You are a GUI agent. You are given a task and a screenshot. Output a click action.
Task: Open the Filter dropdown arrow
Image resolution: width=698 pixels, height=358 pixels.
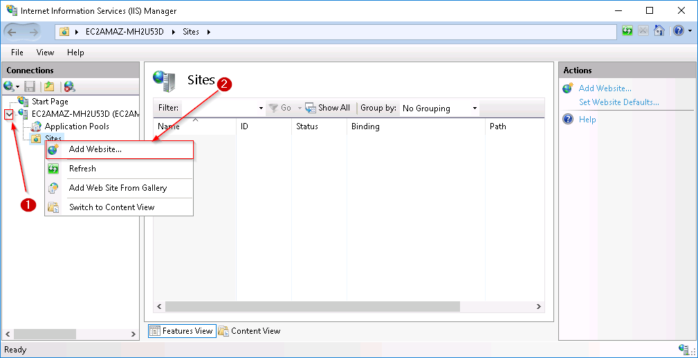261,108
